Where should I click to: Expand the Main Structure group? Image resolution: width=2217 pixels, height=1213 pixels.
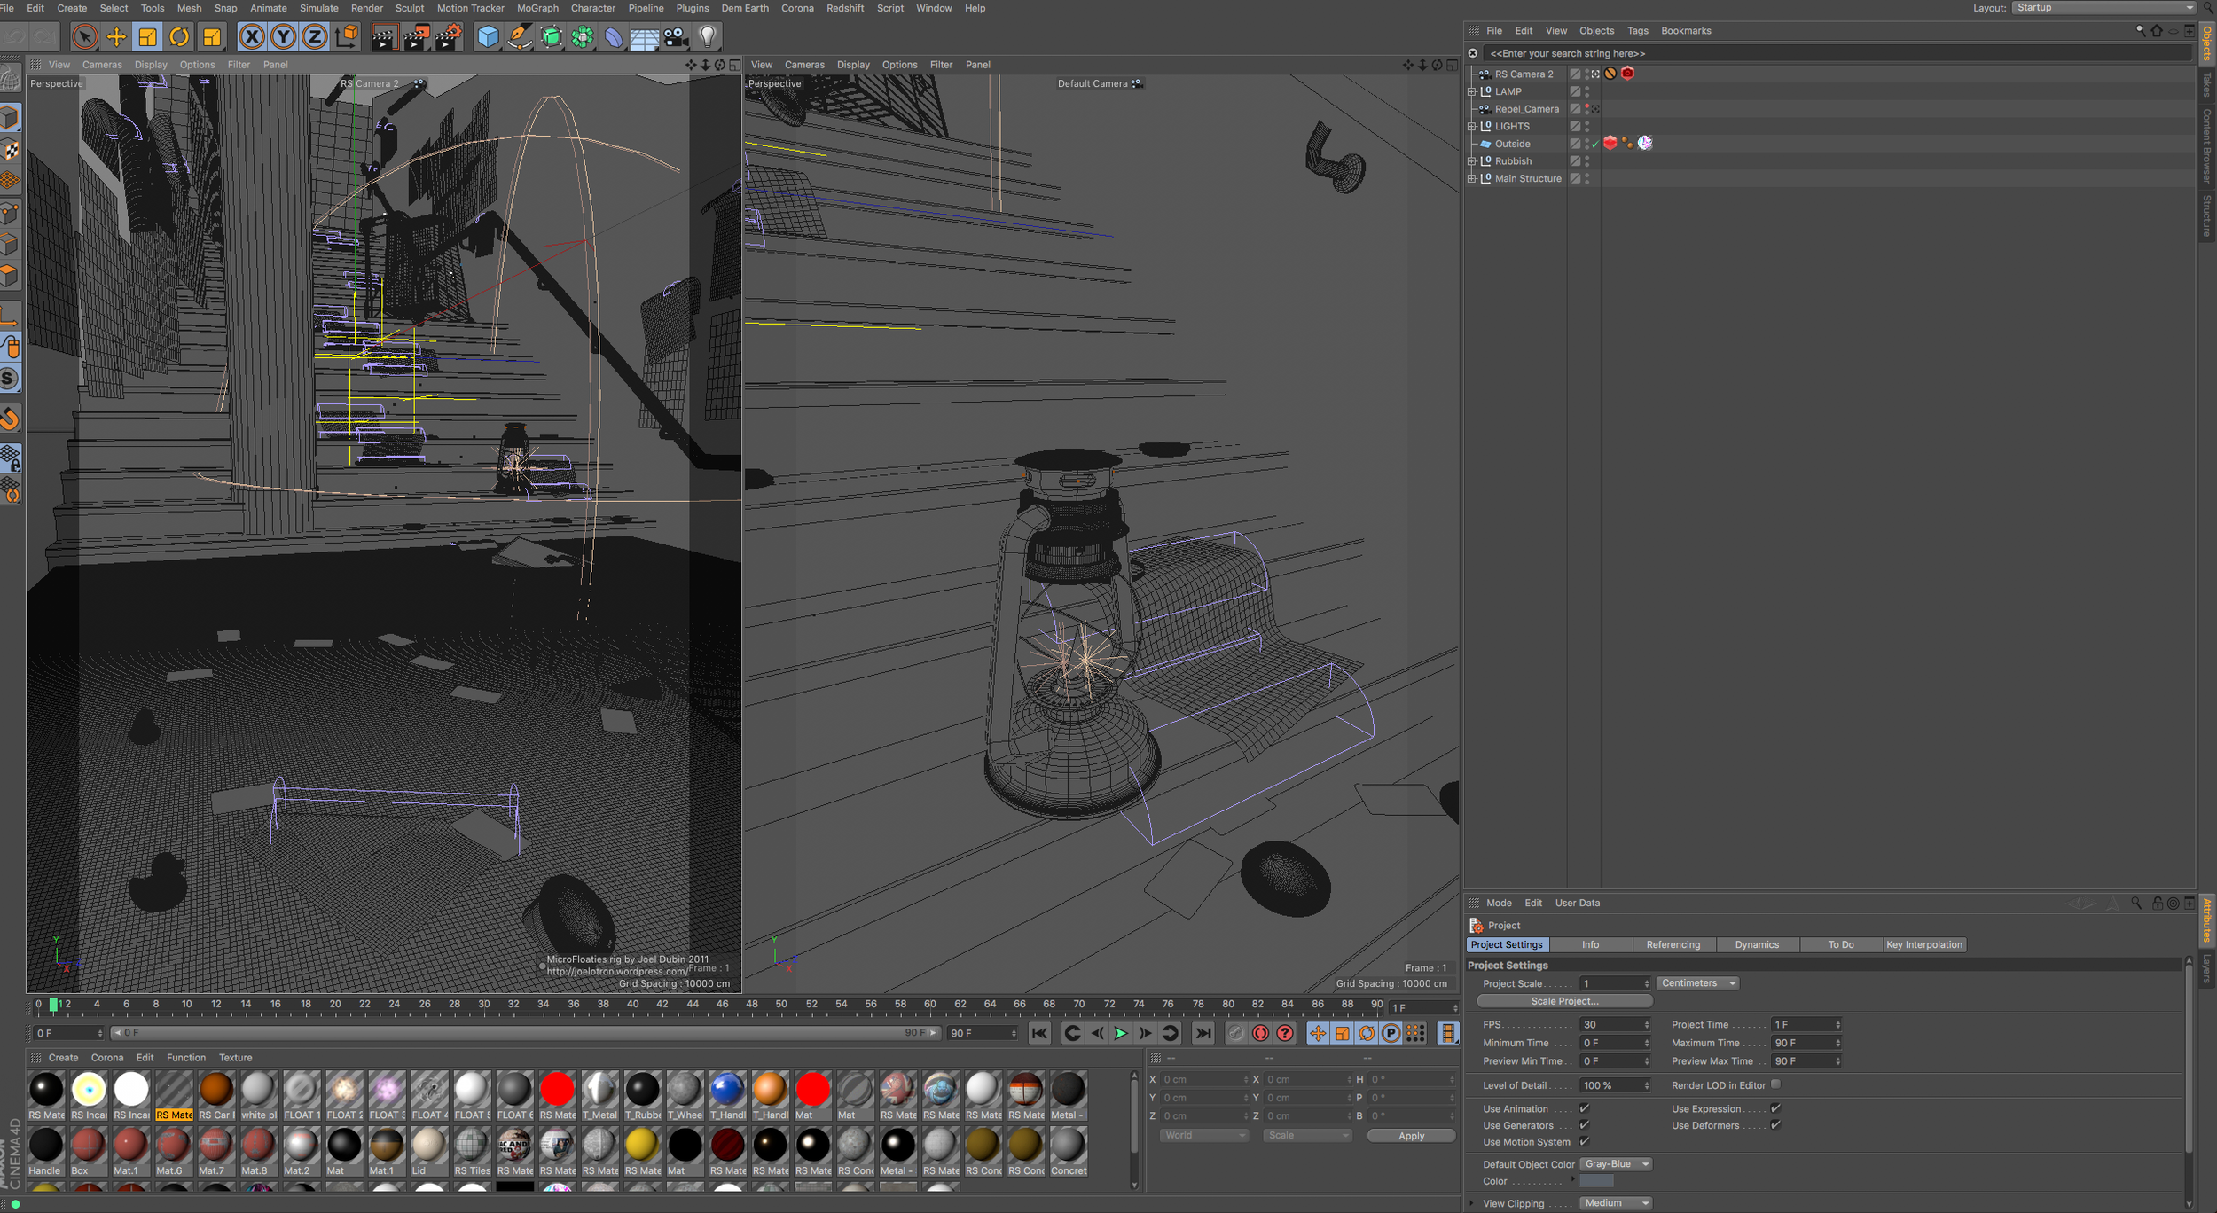click(1472, 178)
